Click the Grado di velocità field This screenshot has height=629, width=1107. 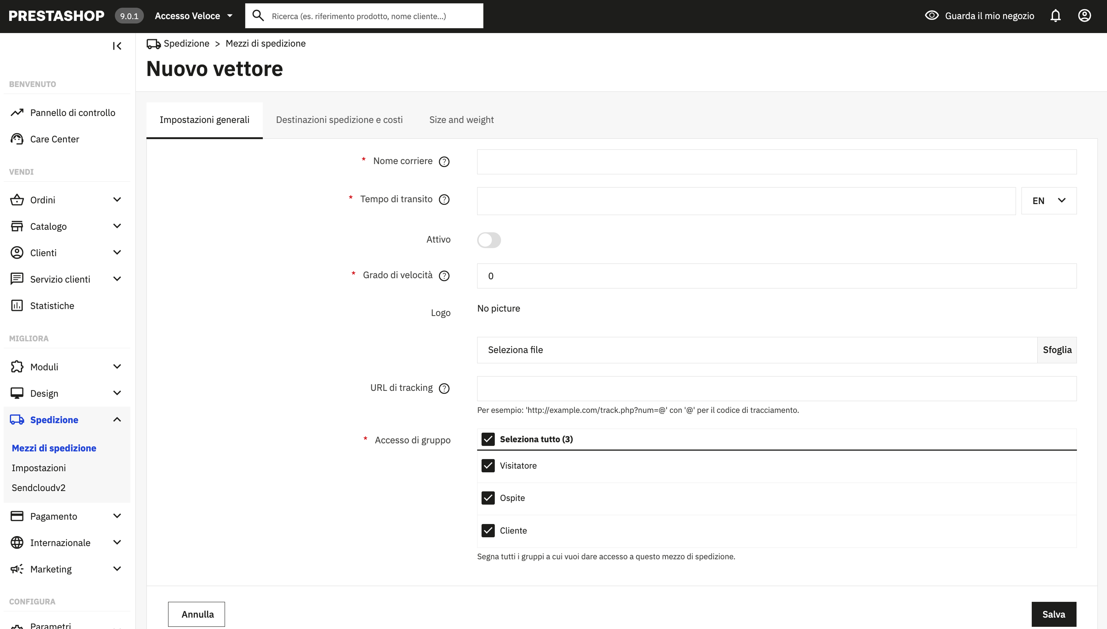click(776, 276)
